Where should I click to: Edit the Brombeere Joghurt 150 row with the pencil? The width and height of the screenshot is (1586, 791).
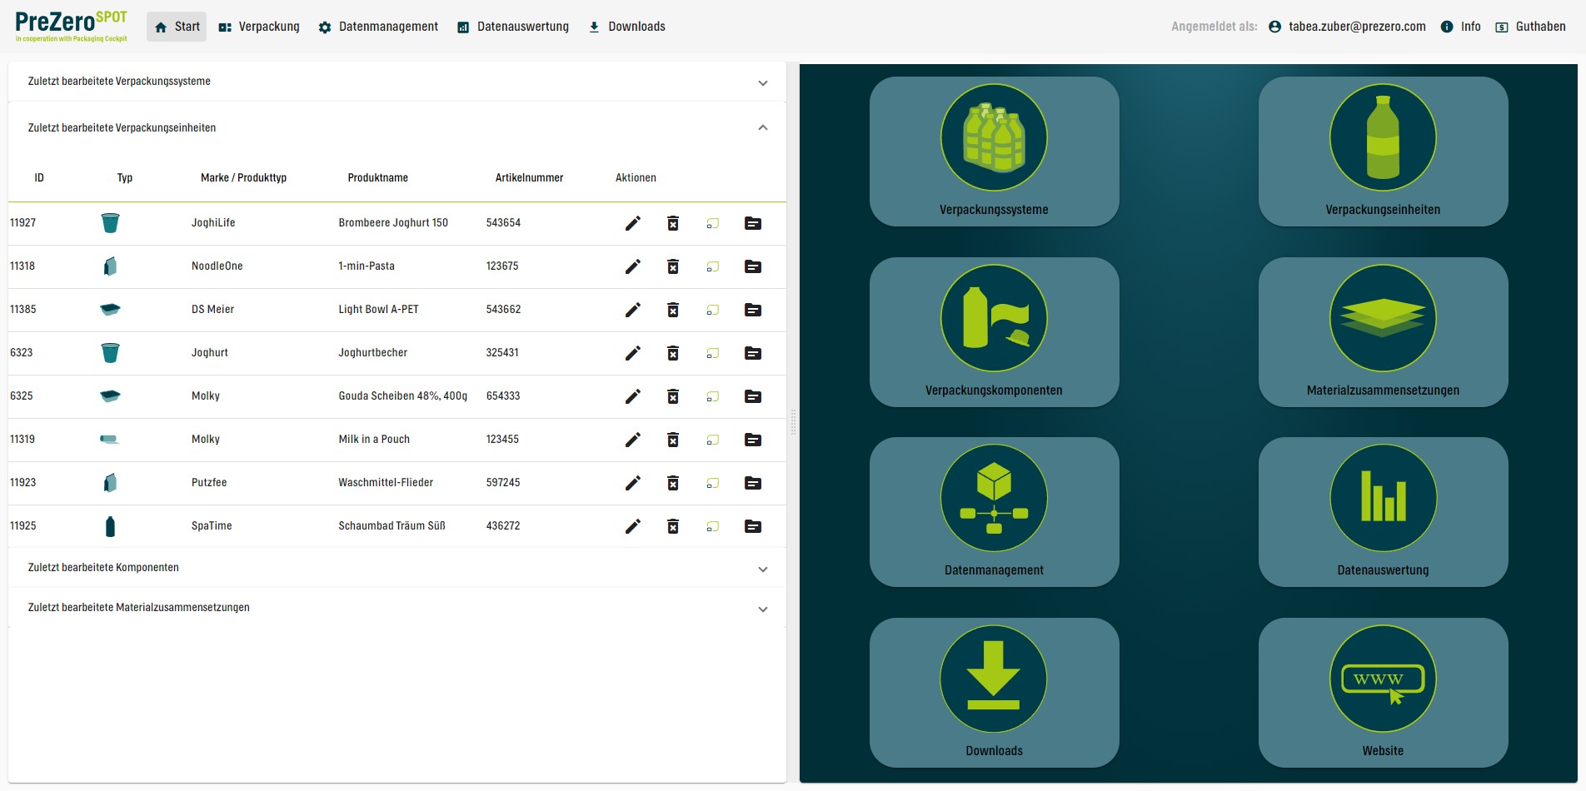coord(633,223)
